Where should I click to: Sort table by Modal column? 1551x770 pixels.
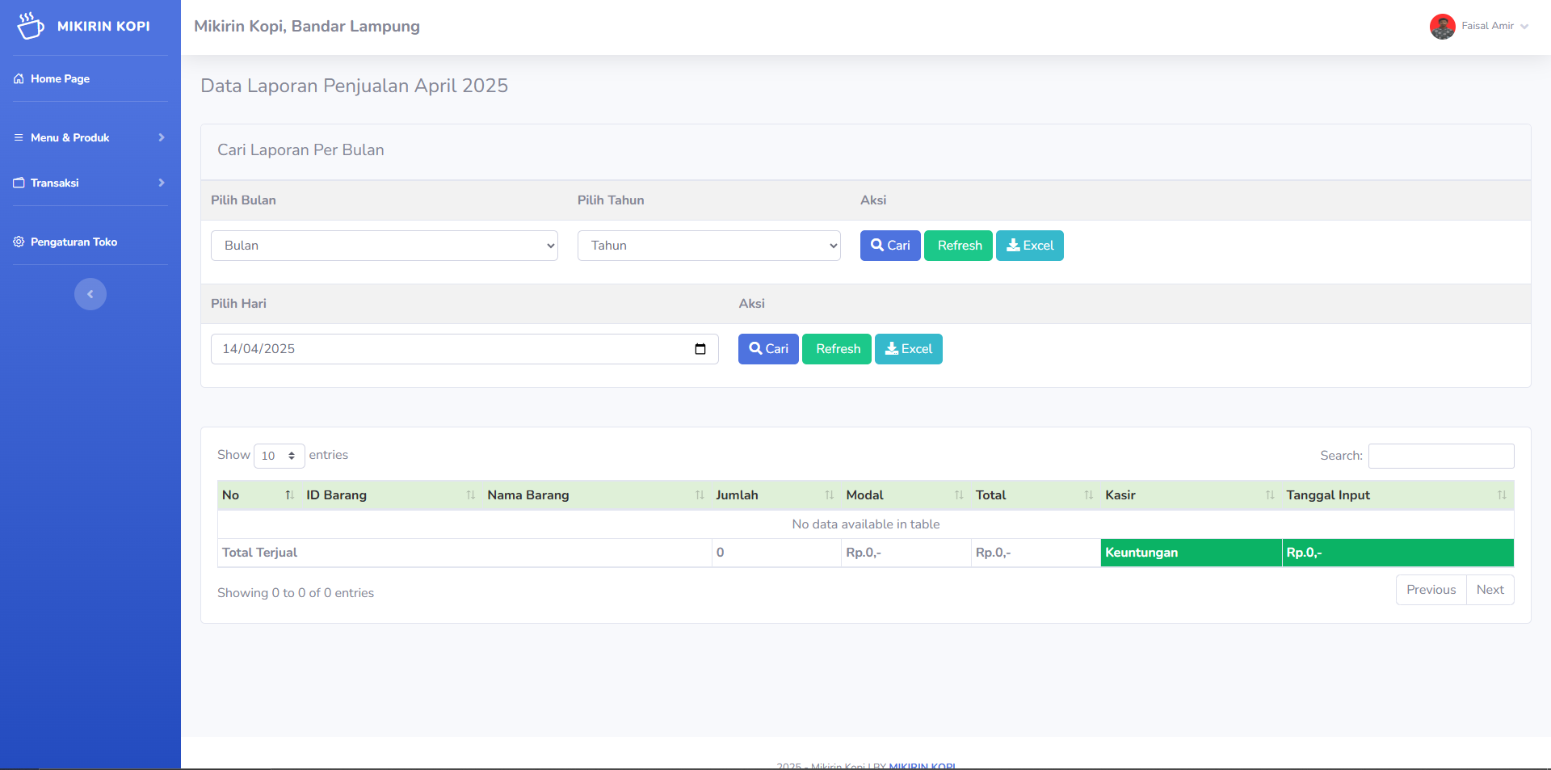click(906, 495)
